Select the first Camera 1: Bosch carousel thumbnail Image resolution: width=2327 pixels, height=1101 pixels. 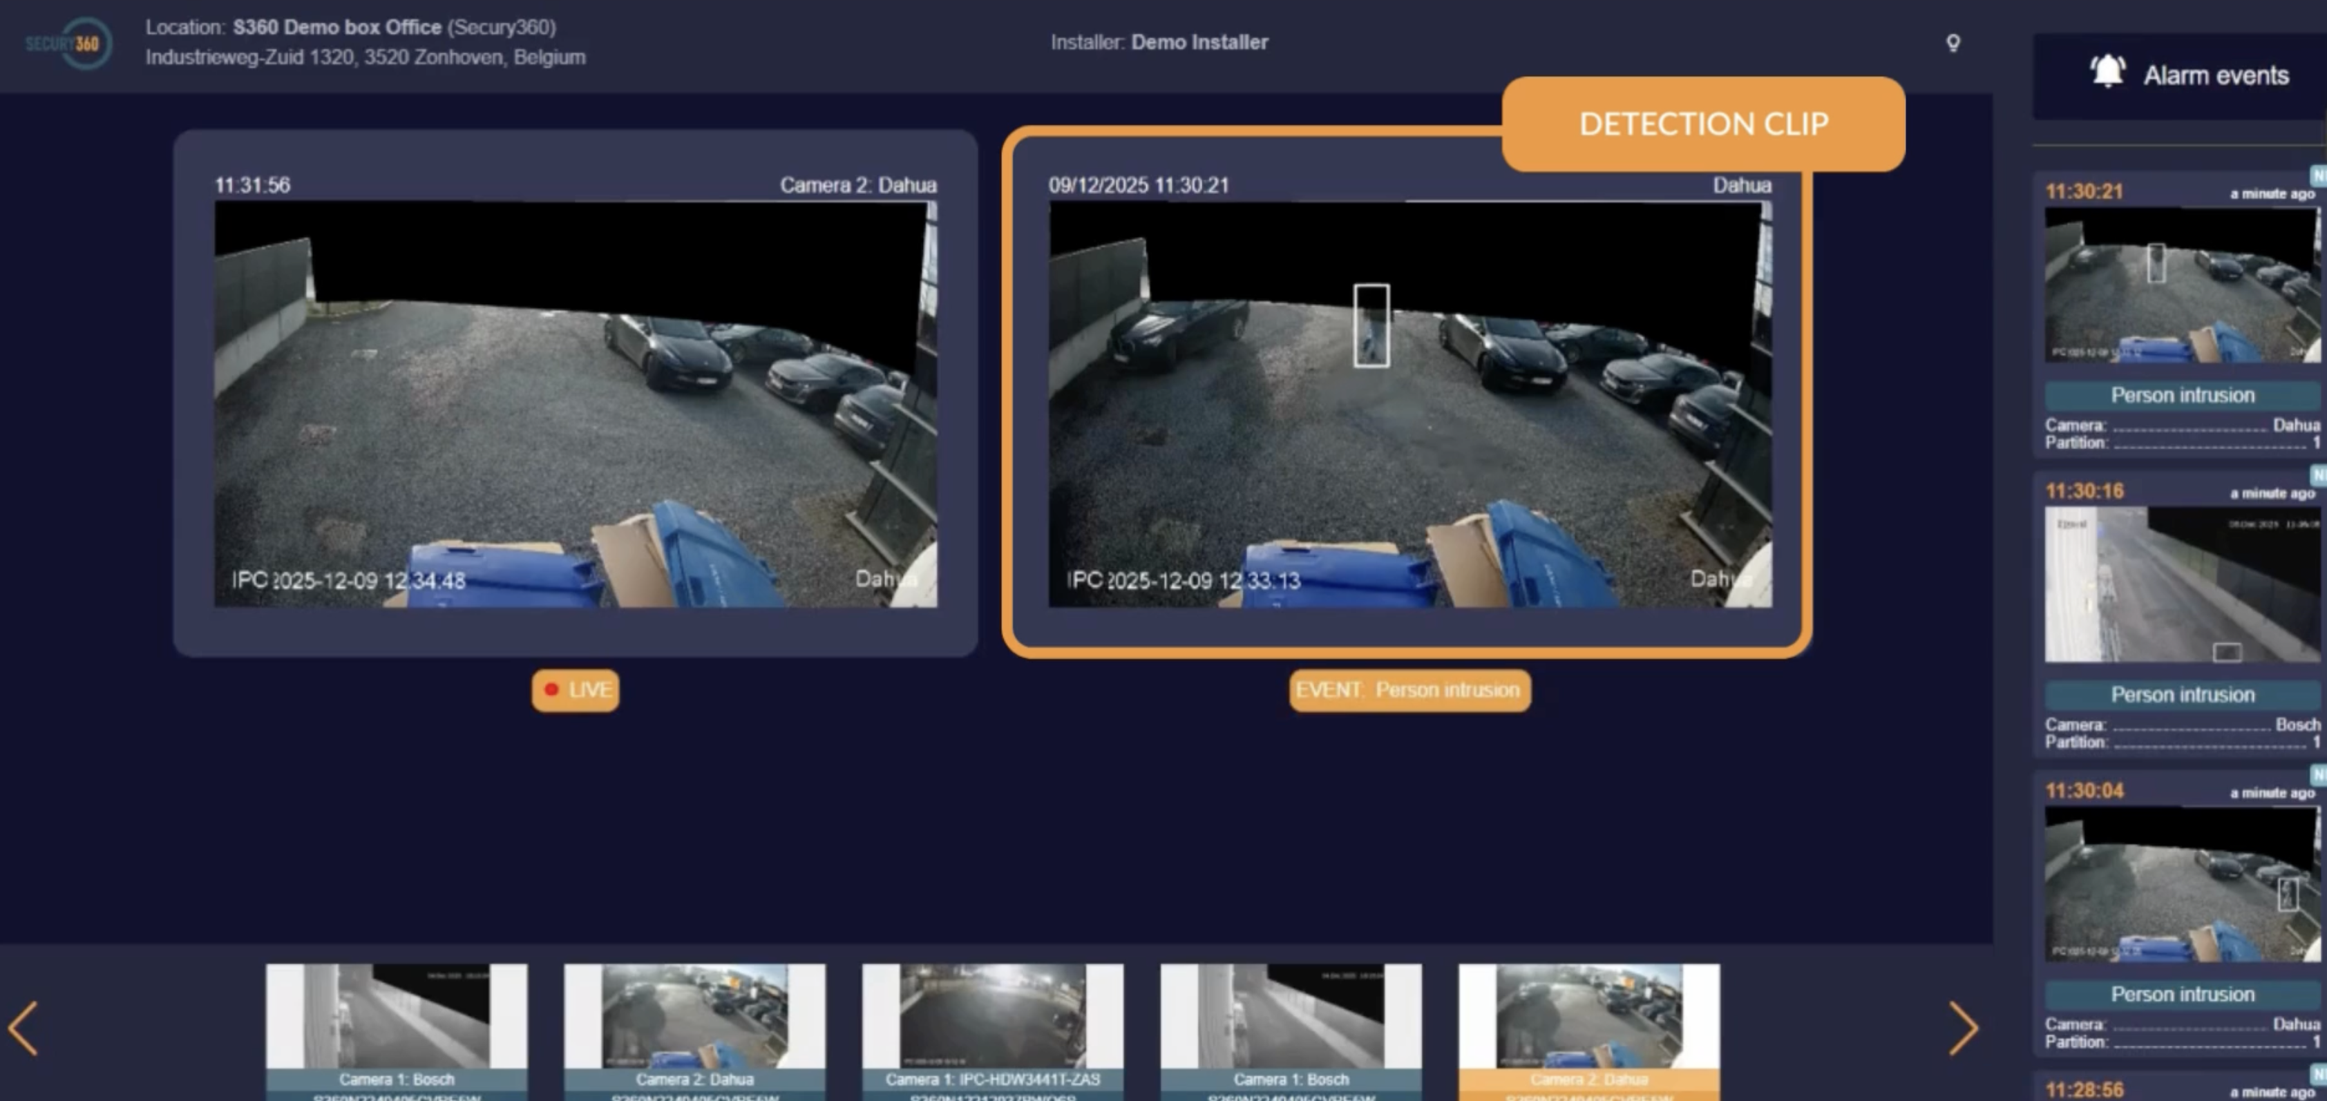[x=397, y=1031]
